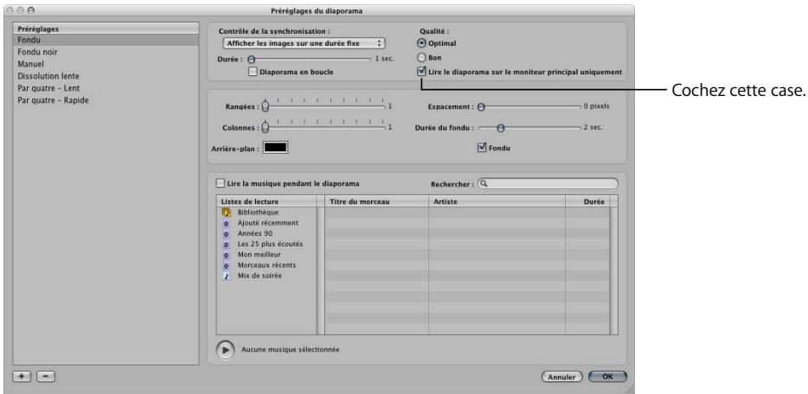Play the selected music preview
This screenshot has width=808, height=394.
(x=224, y=349)
